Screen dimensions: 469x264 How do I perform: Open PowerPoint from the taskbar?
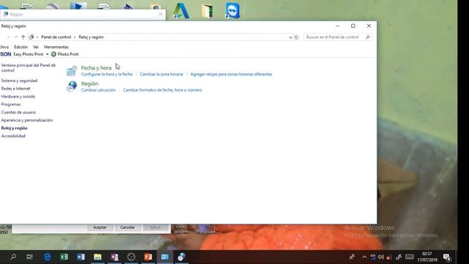pyautogui.click(x=148, y=257)
